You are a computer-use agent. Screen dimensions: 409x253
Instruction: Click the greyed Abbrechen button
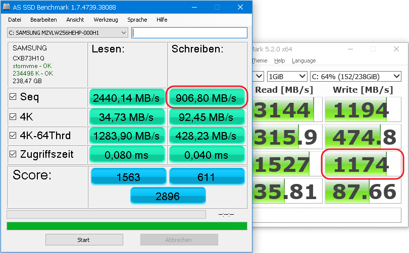pos(179,240)
